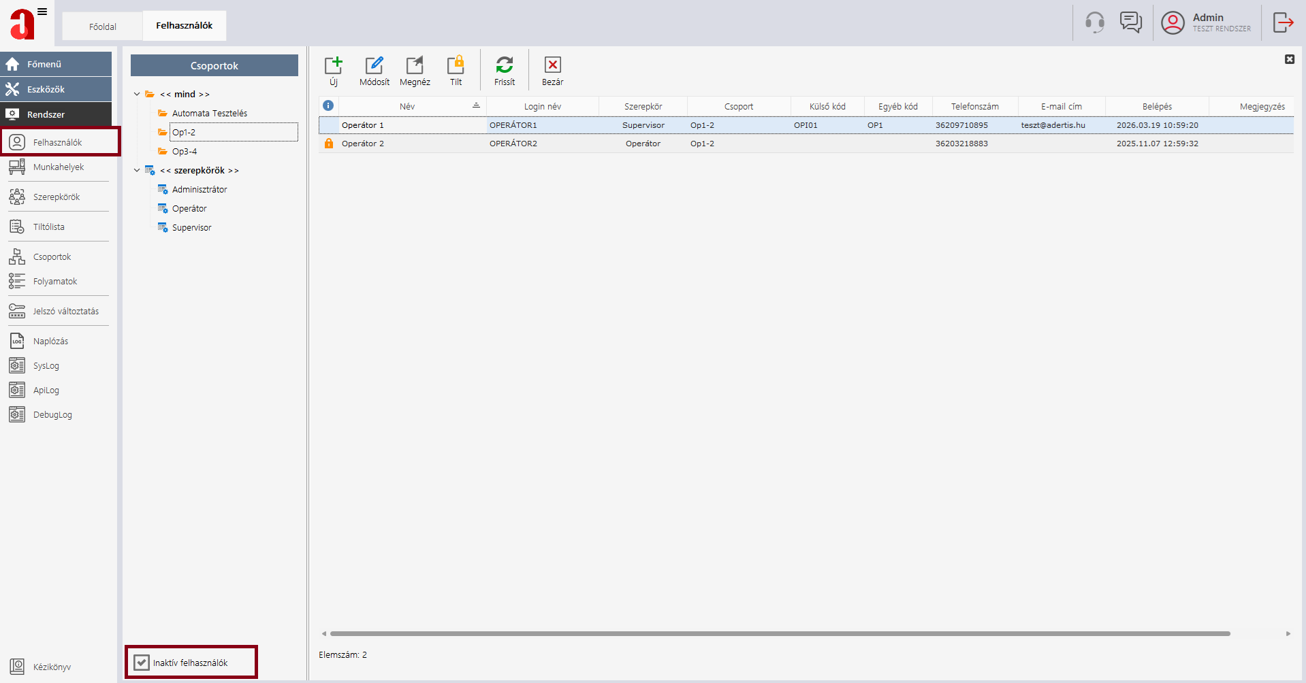Collapse the << szerepkörök >> tree node
The image size is (1306, 683).
click(x=137, y=171)
